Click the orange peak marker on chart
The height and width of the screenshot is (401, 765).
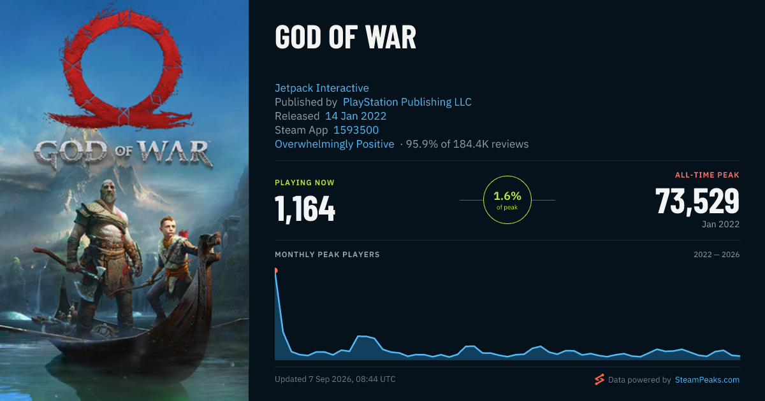click(275, 271)
